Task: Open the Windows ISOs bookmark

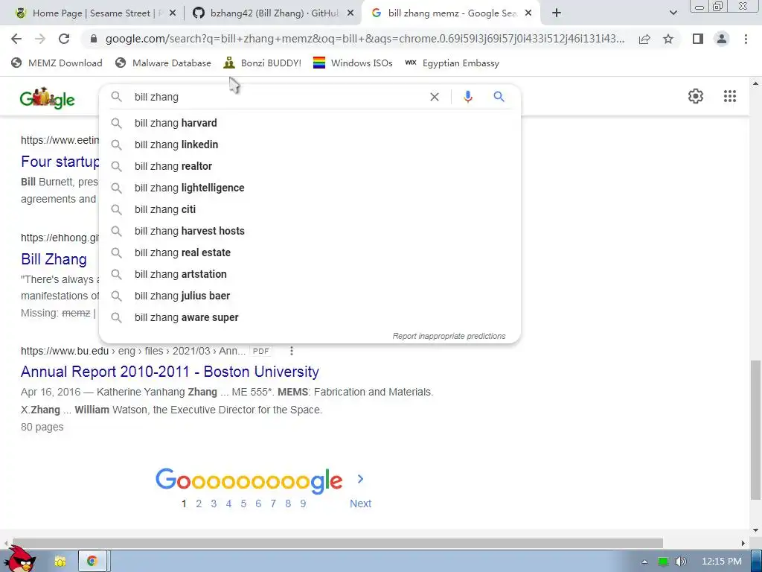Action: coord(353,63)
